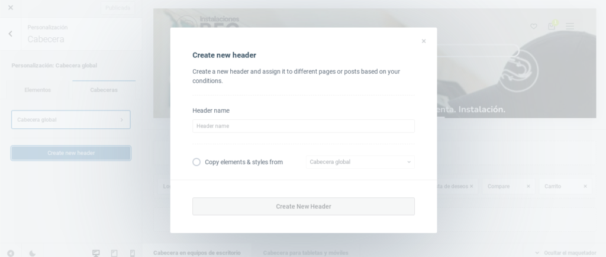Image resolution: width=606 pixels, height=257 pixels.
Task: Click the Create New Header submit button
Action: [x=304, y=206]
